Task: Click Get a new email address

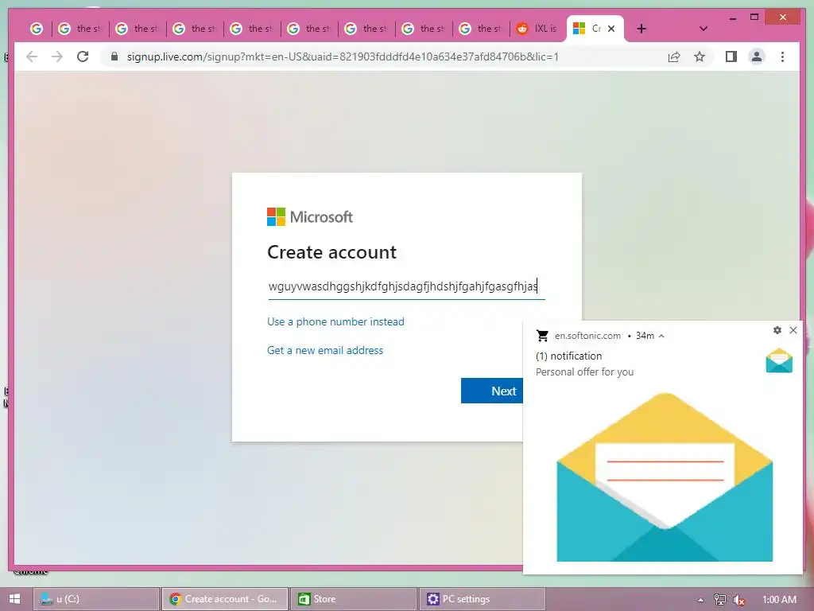Action: pos(325,350)
